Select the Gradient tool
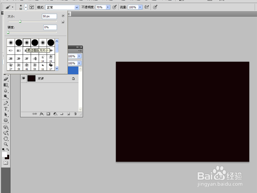 (x=6, y=85)
